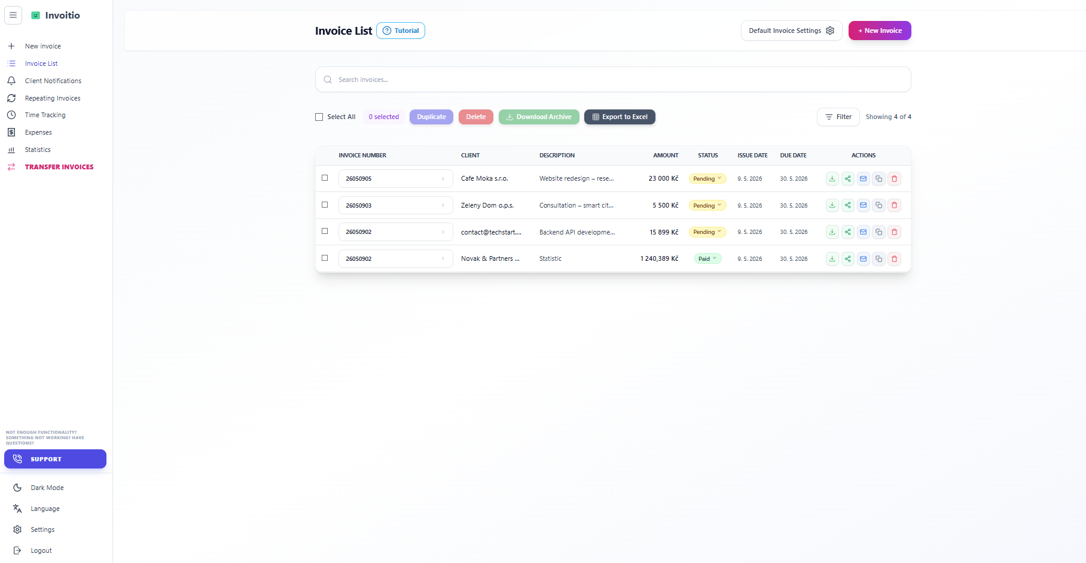The image size is (1086, 563).
Task: Share the Zeleny Dom o.p.s. invoice
Action: pos(847,205)
